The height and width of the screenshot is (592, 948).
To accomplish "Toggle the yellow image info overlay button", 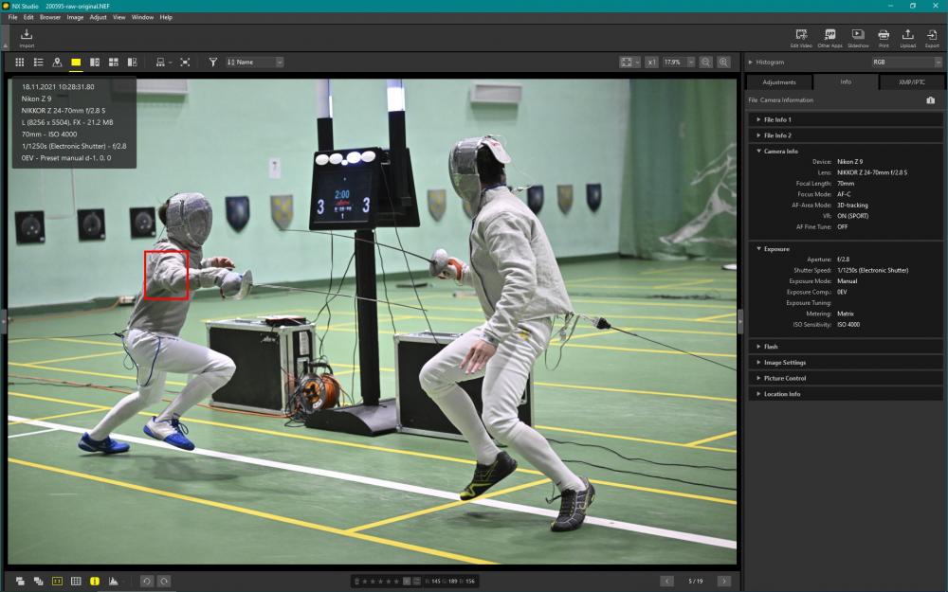I will pyautogui.click(x=94, y=582).
